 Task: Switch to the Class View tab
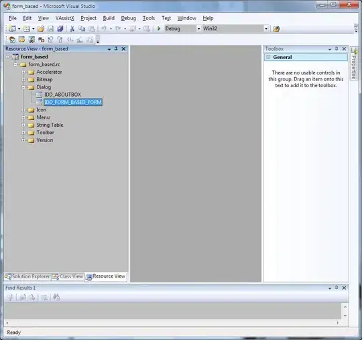68,276
